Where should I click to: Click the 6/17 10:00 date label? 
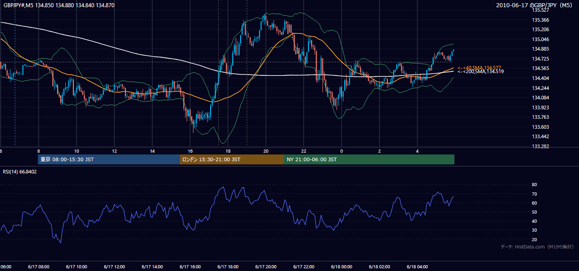pos(76,267)
